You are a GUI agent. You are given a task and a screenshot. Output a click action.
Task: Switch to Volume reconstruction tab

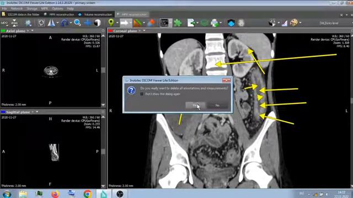pos(95,14)
